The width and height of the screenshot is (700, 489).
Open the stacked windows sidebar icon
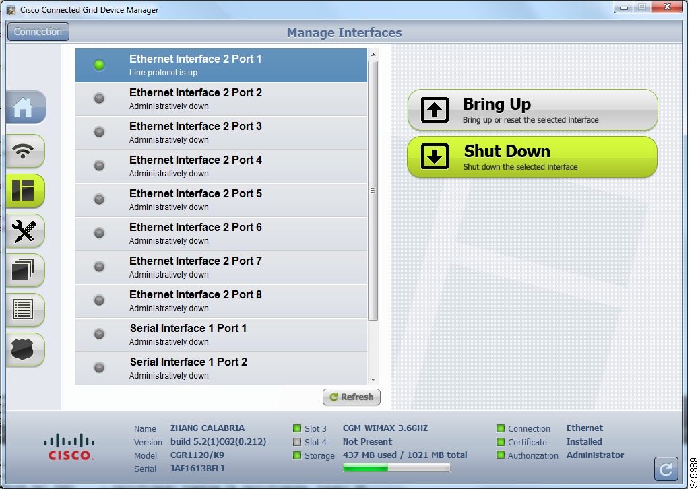tap(25, 270)
